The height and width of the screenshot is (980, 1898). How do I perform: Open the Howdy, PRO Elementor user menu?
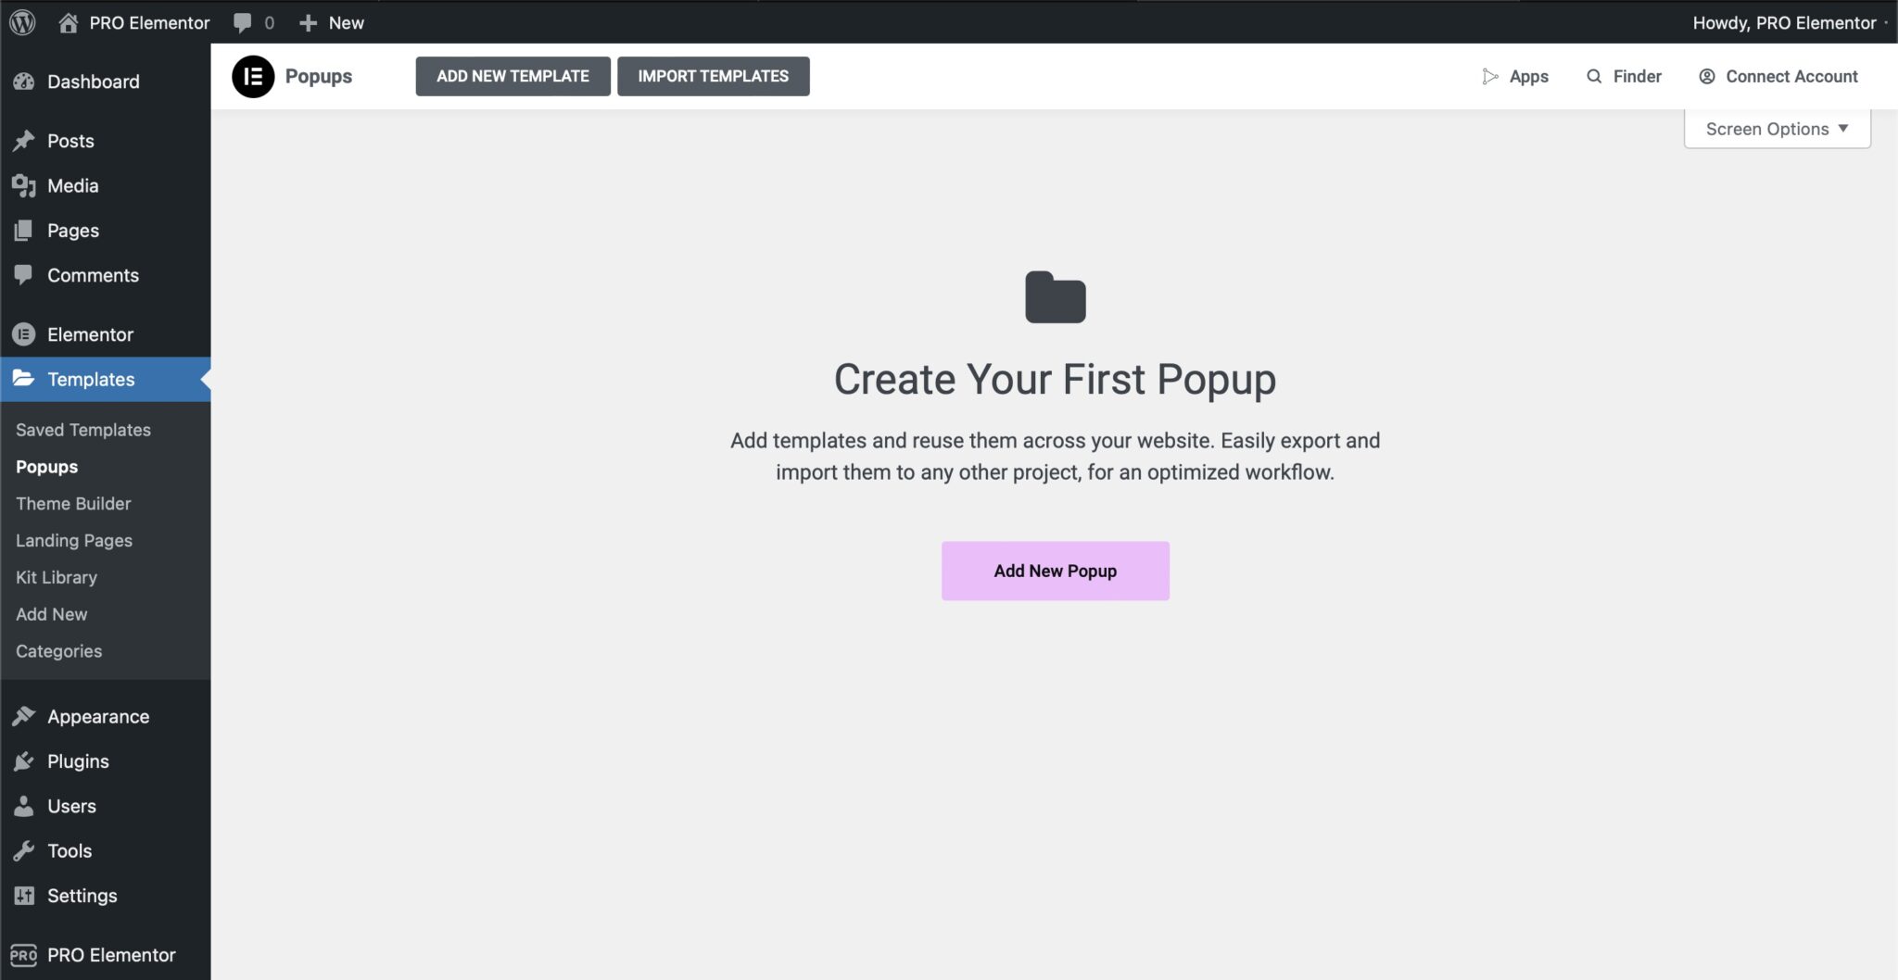point(1785,23)
